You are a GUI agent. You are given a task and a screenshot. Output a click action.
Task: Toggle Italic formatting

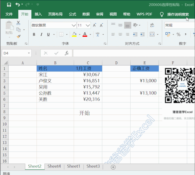click(x=41, y=34)
